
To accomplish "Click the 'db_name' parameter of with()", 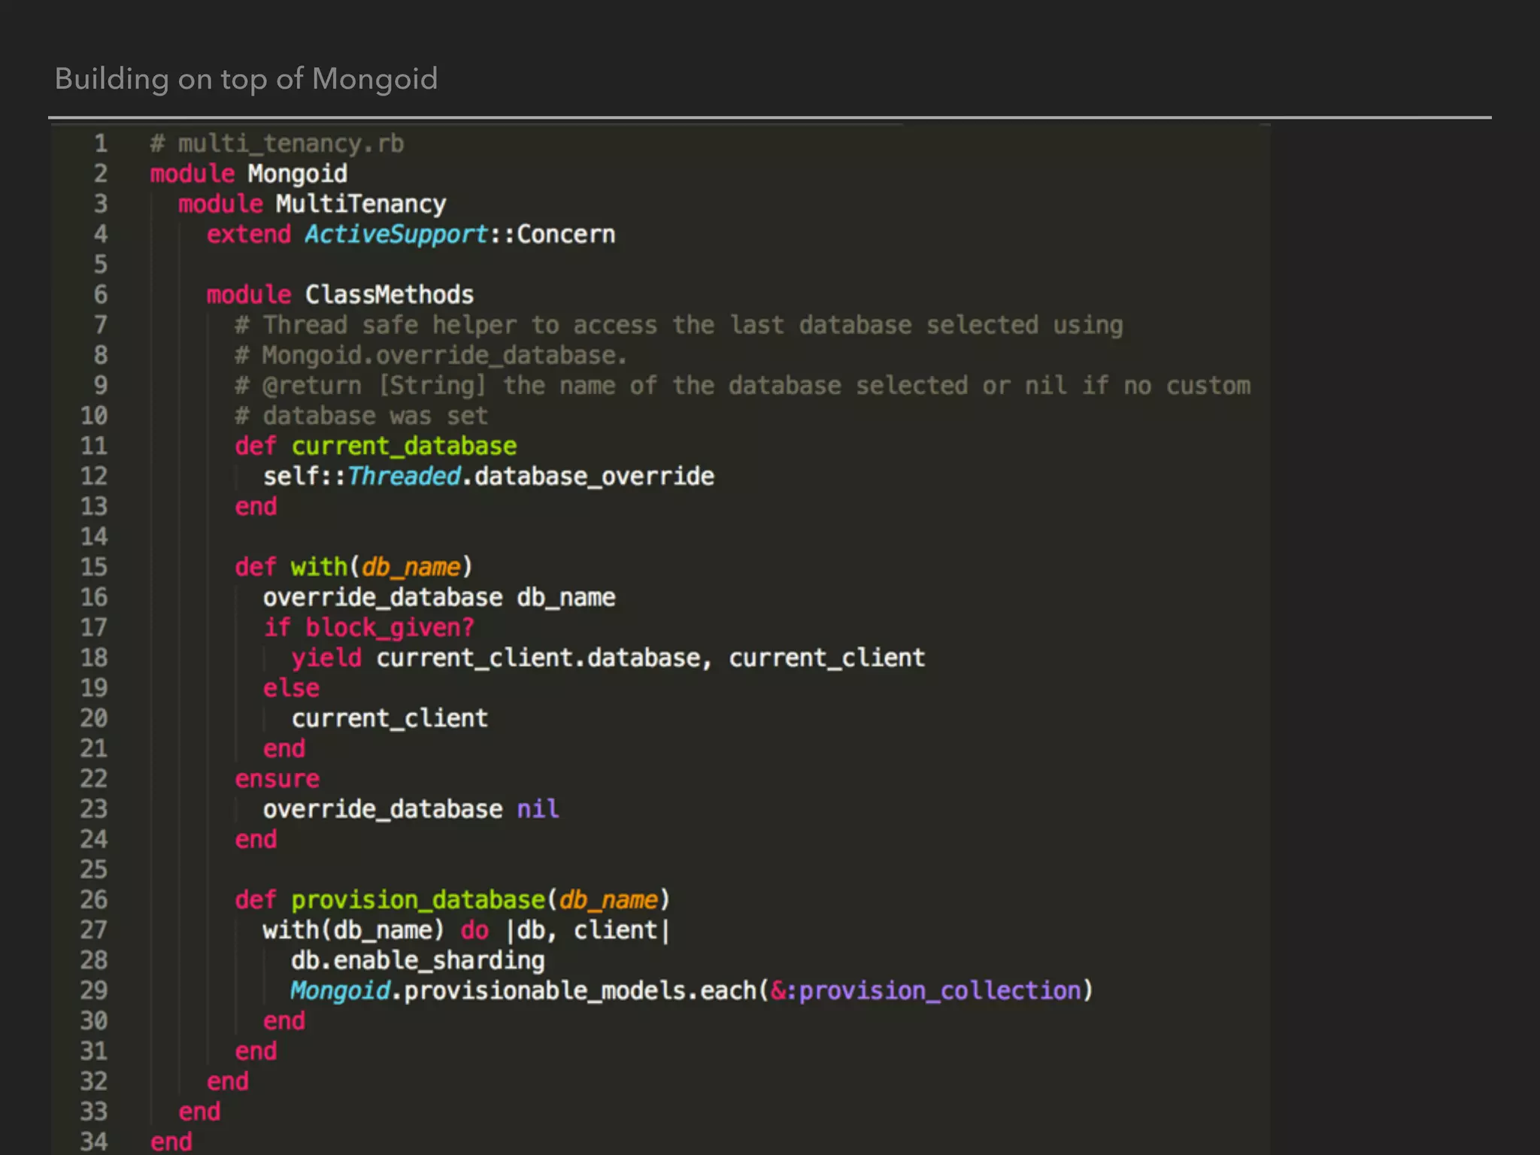I will pos(411,567).
